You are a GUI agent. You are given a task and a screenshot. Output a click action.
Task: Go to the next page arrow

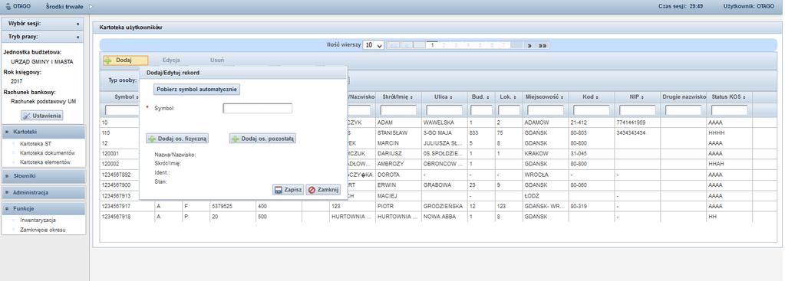tap(529, 45)
